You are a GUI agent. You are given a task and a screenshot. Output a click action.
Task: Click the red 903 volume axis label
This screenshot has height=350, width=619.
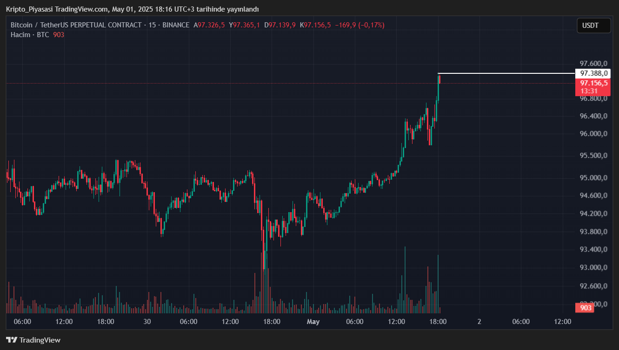pos(586,307)
